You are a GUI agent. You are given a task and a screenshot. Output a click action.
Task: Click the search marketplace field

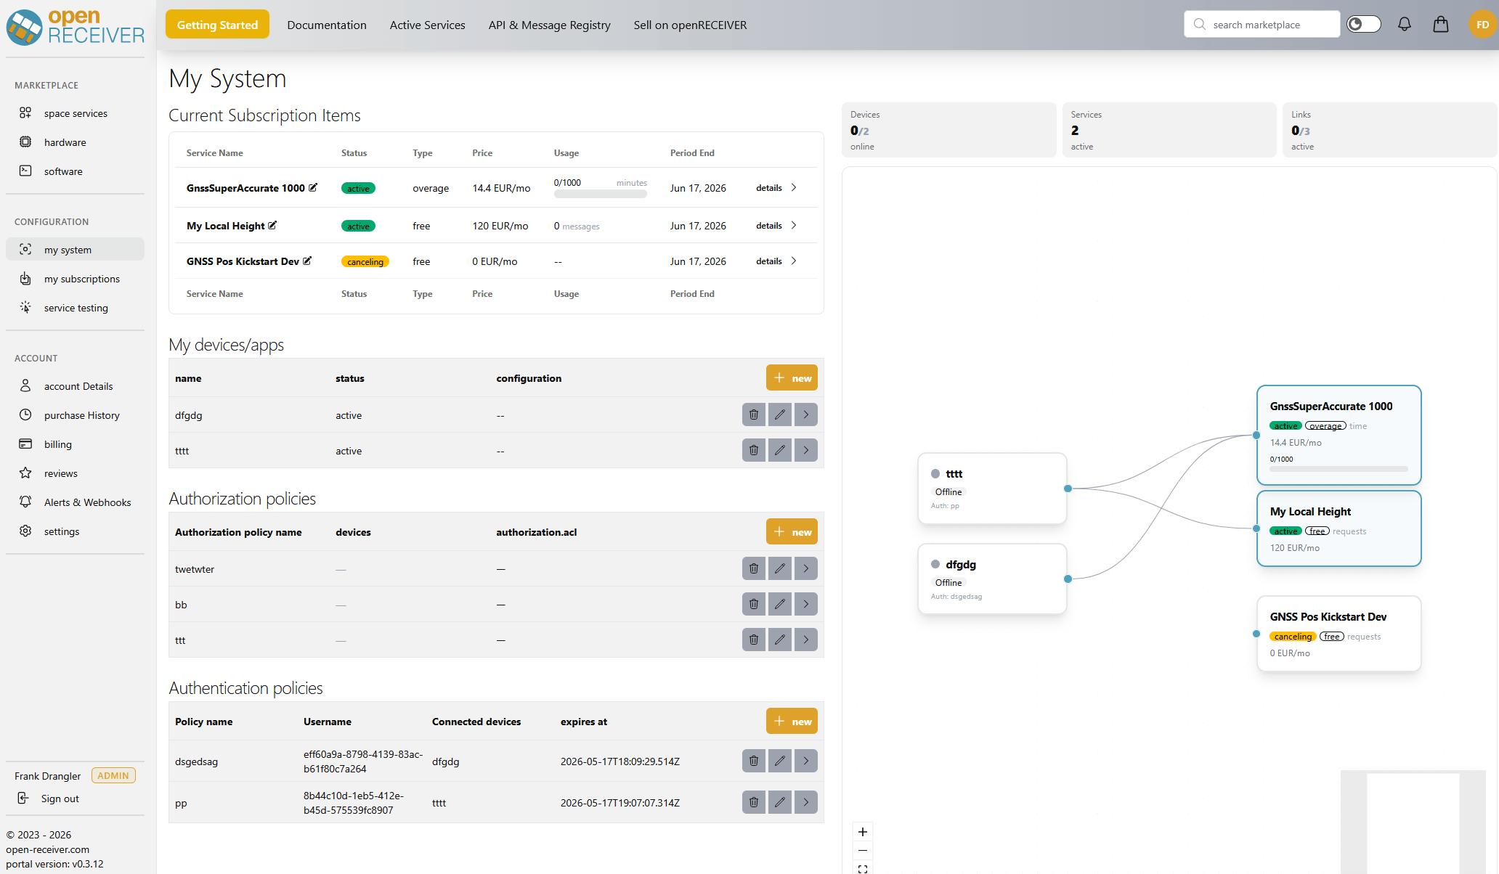[x=1262, y=24]
